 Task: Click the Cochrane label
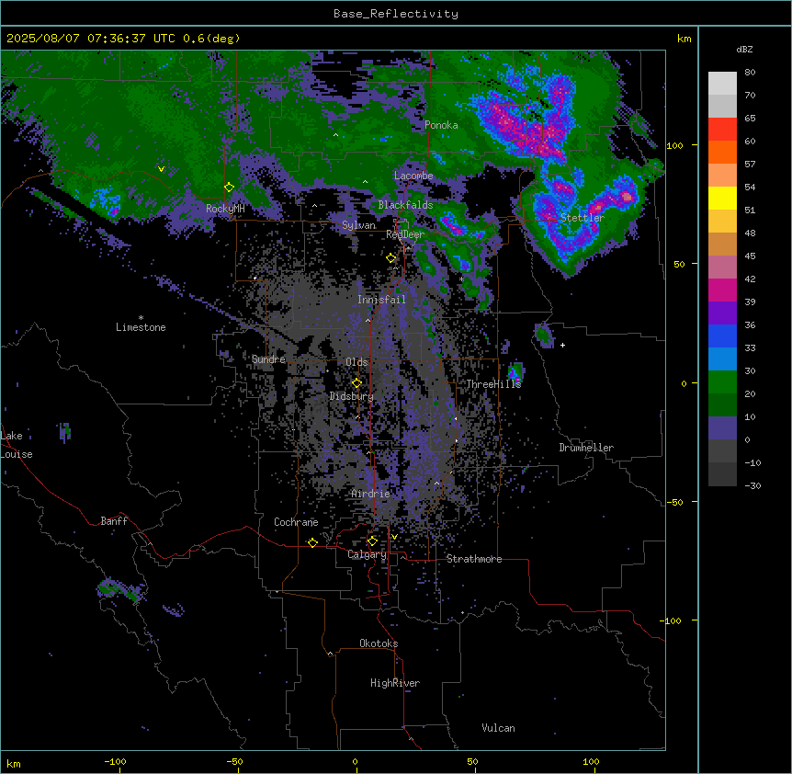point(296,522)
